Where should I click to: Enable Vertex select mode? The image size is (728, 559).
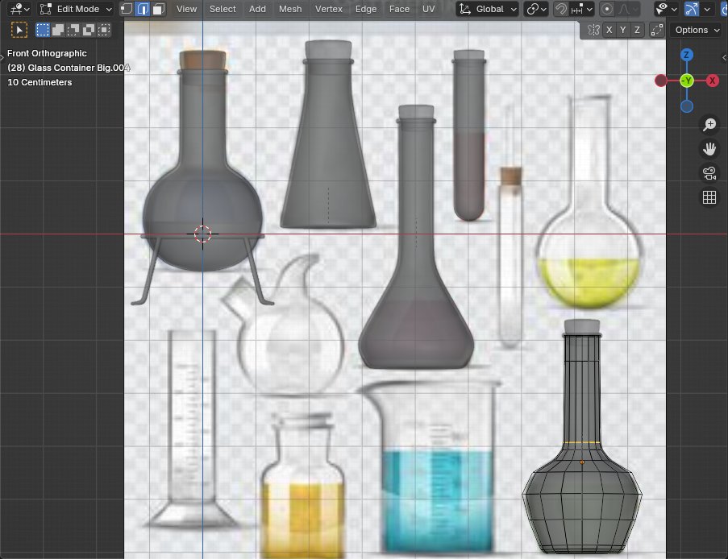tap(126, 9)
